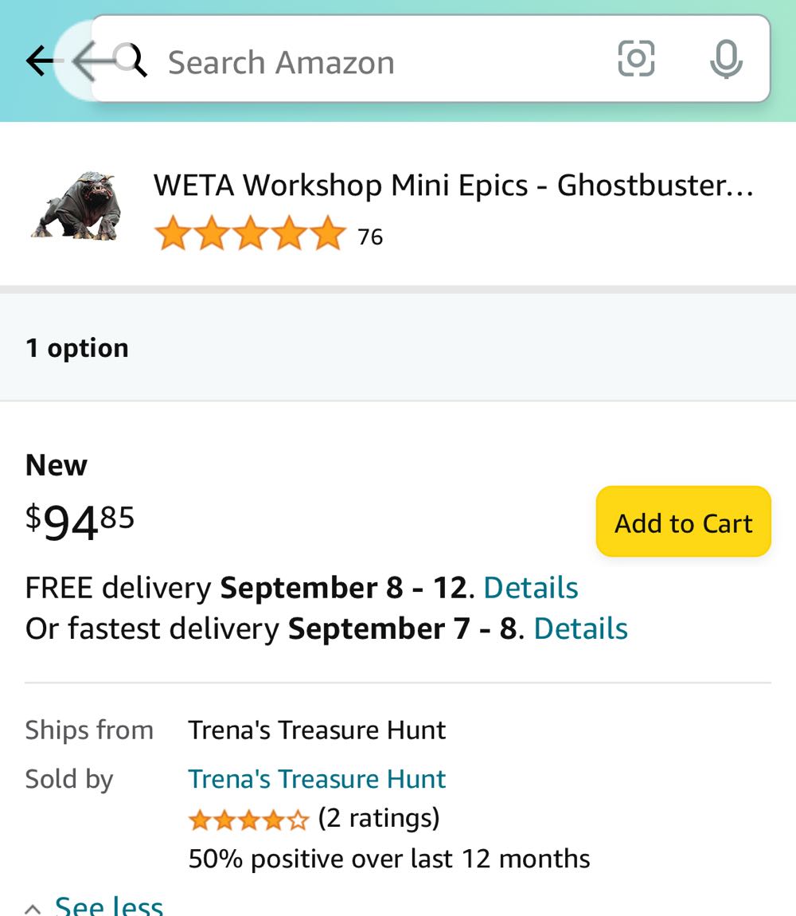View the 76 customer ratings count
The width and height of the screenshot is (796, 916).
click(x=370, y=237)
